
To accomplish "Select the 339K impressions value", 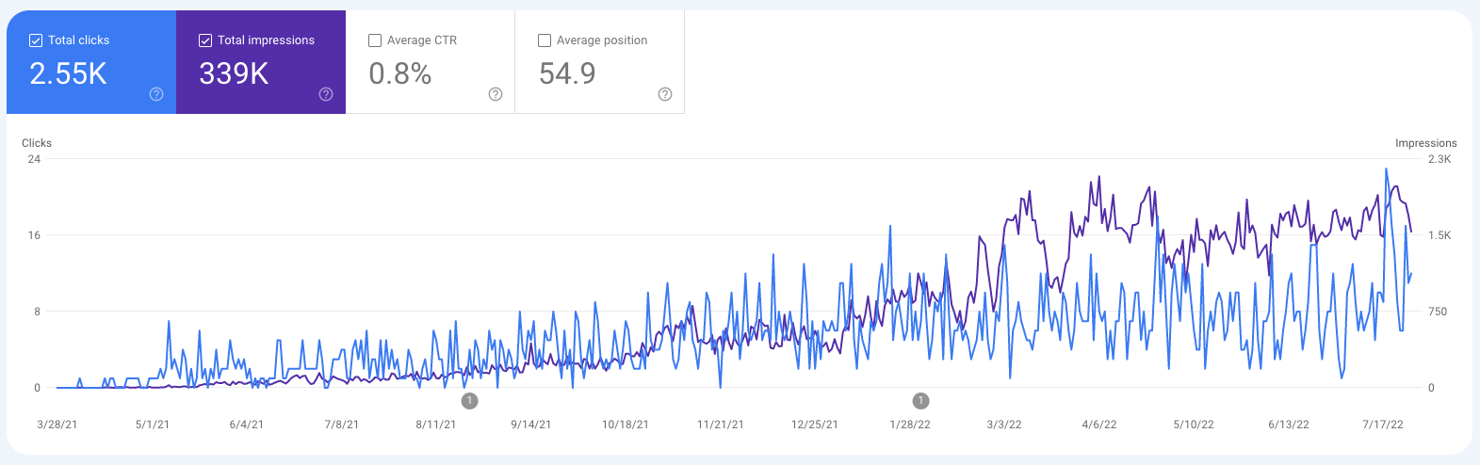I will click(x=234, y=73).
